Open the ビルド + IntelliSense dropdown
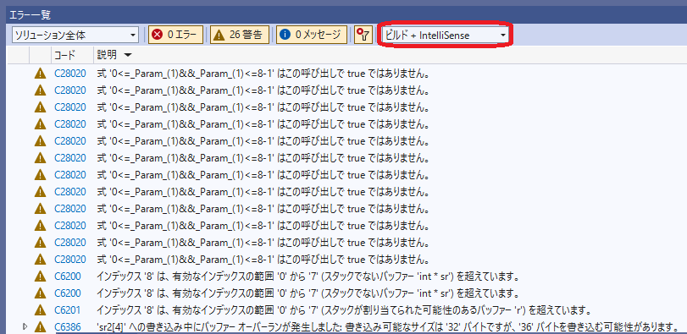 445,36
